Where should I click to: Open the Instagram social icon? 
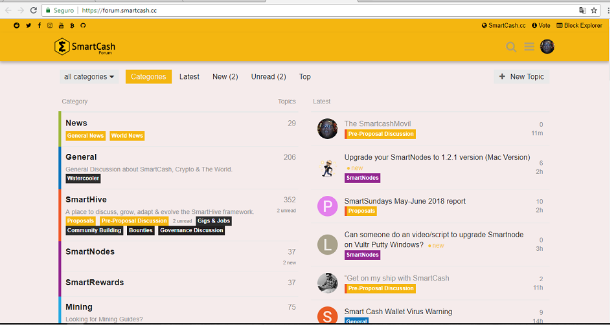(x=50, y=25)
